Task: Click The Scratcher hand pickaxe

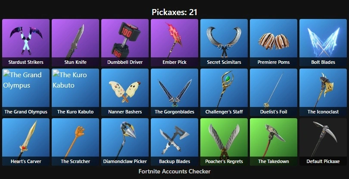Action: click(75, 142)
